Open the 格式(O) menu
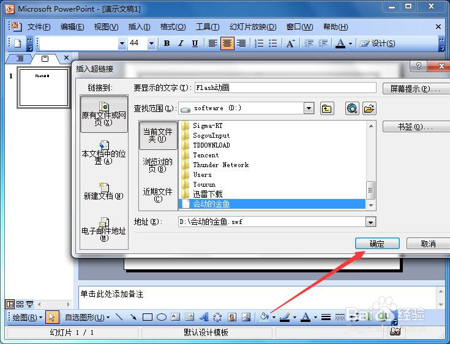450x344 pixels. coord(173,27)
